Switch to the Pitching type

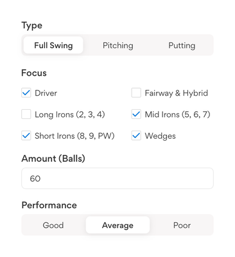tap(118, 45)
